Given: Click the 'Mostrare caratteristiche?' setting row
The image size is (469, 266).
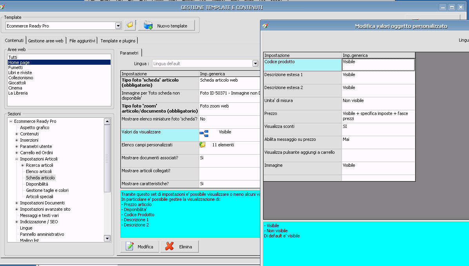Looking at the screenshot, I should tap(190, 184).
